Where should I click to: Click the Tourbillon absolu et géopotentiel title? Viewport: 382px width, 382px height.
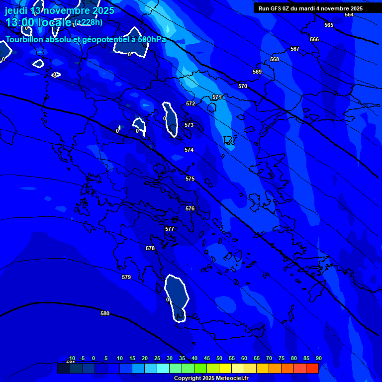(x=86, y=39)
